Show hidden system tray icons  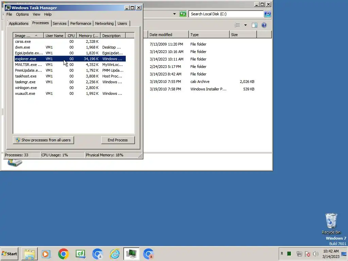pyautogui.click(x=282, y=254)
